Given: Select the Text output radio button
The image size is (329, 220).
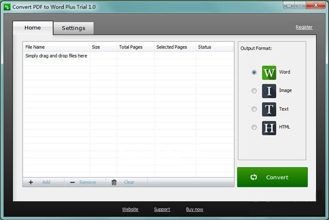Looking at the screenshot, I should (254, 109).
